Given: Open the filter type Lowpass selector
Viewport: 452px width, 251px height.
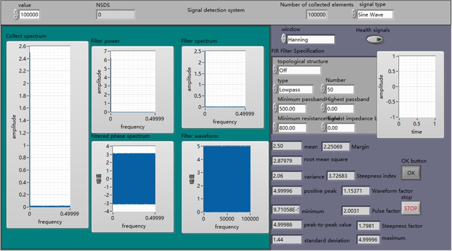Looking at the screenshot, I should click(296, 90).
